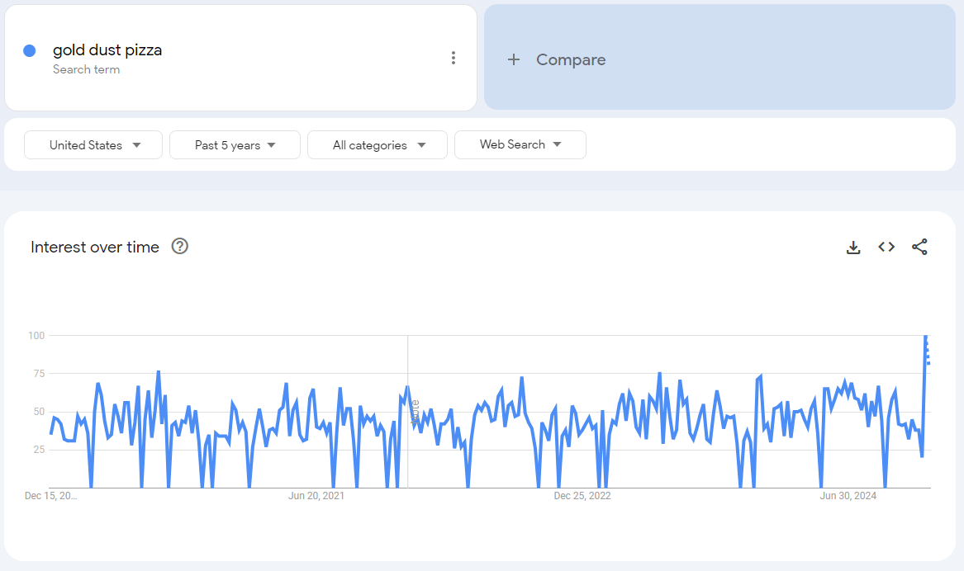This screenshot has width=964, height=571.
Task: Open Past 5 years time range dropdown
Action: click(235, 145)
